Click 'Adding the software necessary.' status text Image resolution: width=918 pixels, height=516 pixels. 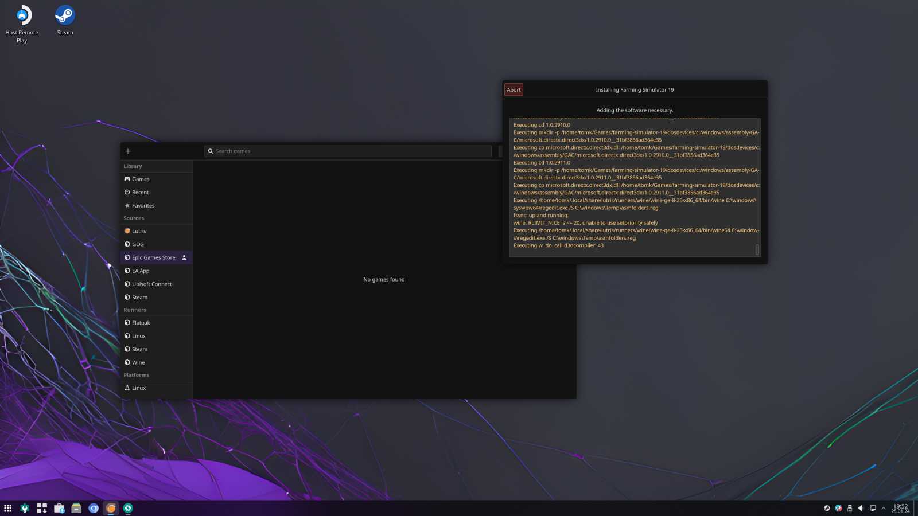coord(635,110)
